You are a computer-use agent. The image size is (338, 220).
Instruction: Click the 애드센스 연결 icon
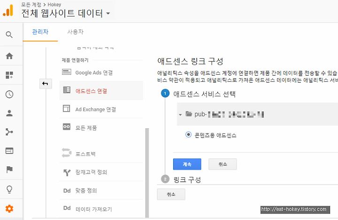67,90
